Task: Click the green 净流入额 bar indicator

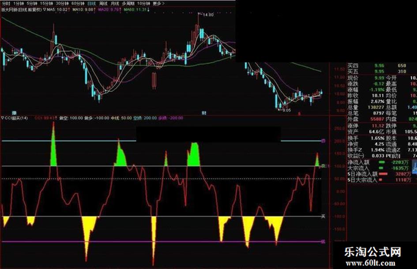Action: (x=382, y=162)
